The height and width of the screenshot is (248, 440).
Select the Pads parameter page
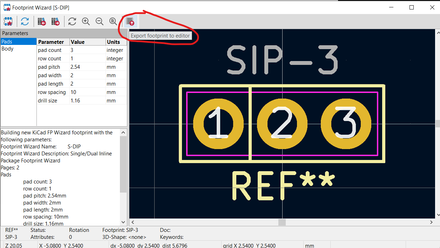click(18, 41)
